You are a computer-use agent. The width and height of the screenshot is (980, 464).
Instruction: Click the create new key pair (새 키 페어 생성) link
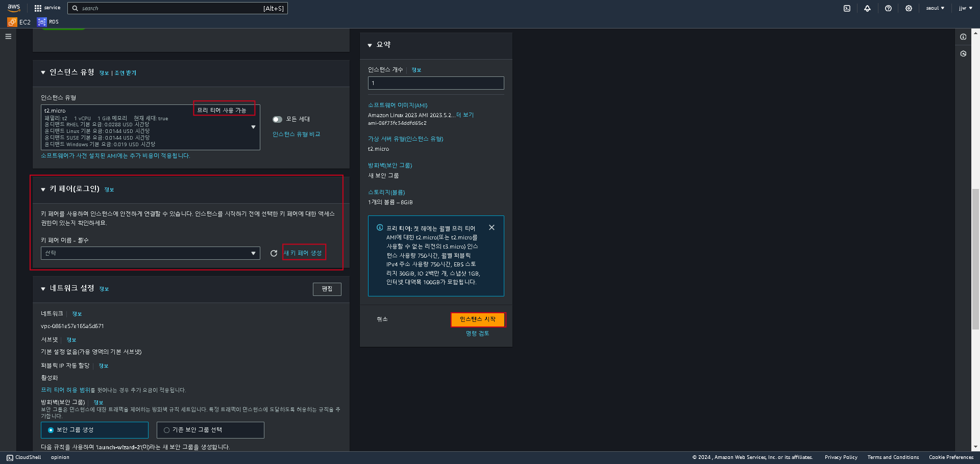pos(303,253)
